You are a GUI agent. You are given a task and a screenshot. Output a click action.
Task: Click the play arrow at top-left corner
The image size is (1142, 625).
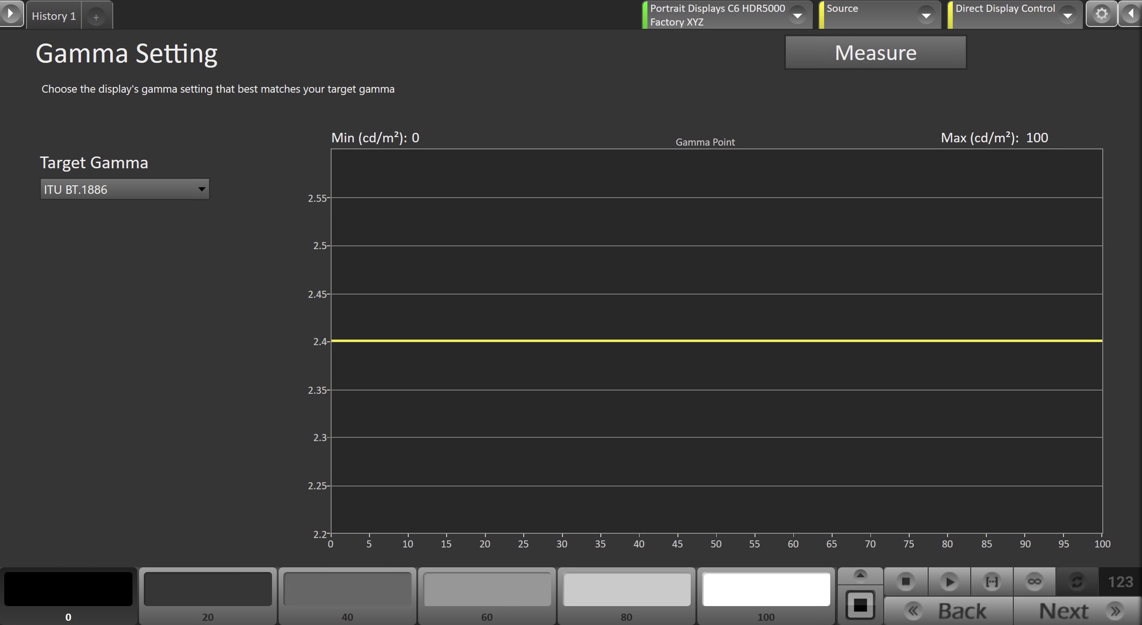point(10,13)
